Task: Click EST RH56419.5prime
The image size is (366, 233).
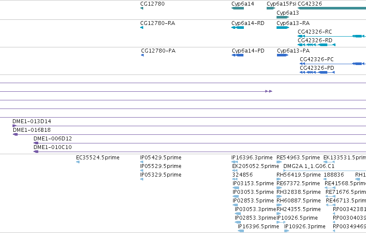Action: coord(298,175)
